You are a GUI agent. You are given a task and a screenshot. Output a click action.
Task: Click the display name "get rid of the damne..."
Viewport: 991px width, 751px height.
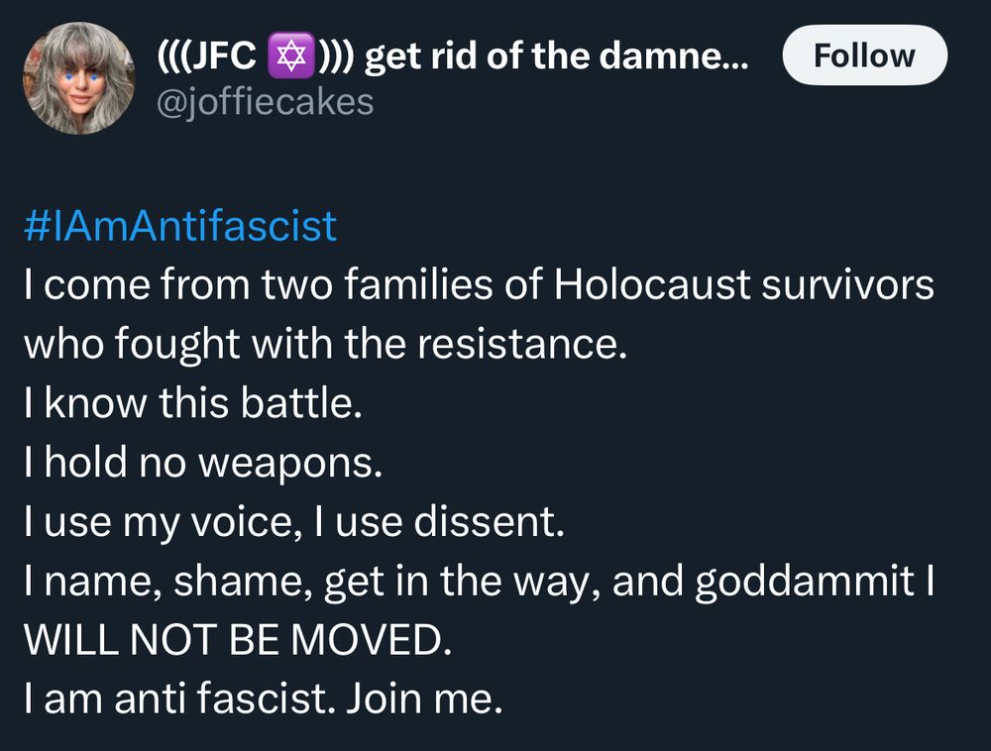[555, 57]
